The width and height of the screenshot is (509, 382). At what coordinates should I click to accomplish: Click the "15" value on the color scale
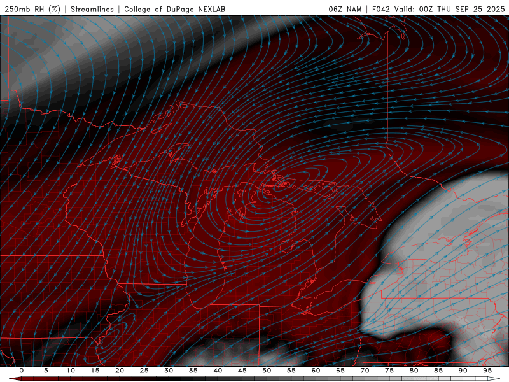click(95, 371)
